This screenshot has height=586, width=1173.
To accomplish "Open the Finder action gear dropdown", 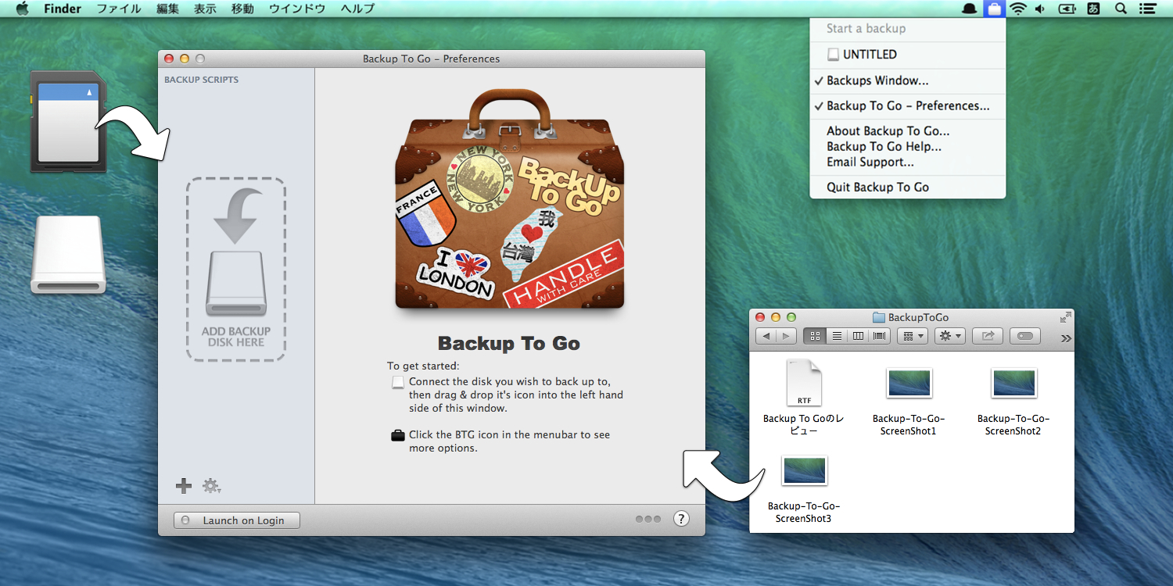I will [950, 336].
